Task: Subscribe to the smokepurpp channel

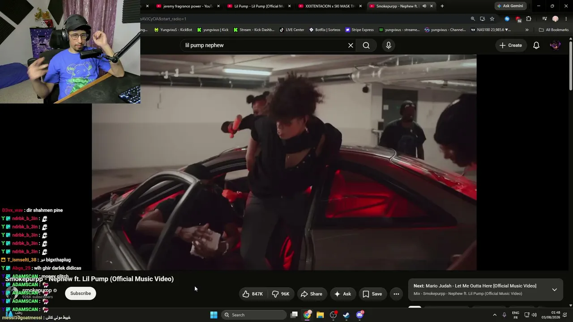Action: point(81,293)
